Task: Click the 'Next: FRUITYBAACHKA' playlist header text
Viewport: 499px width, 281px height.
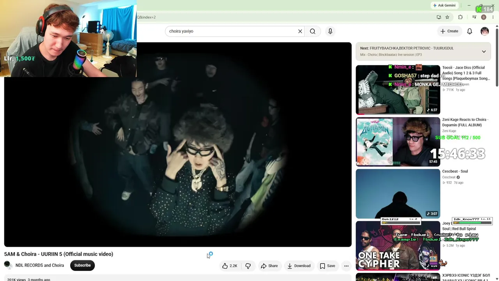Action: [407, 48]
